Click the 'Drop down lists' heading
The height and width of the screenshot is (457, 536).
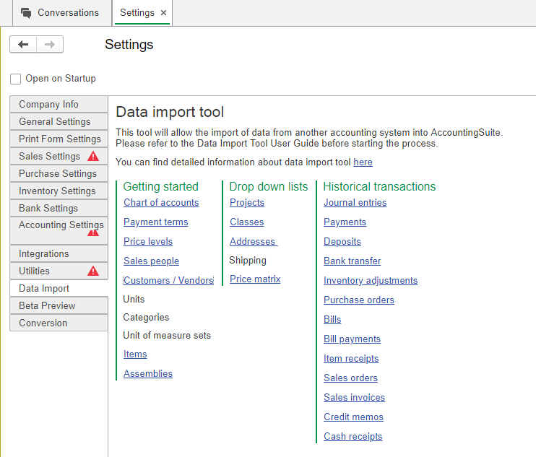pyautogui.click(x=268, y=186)
